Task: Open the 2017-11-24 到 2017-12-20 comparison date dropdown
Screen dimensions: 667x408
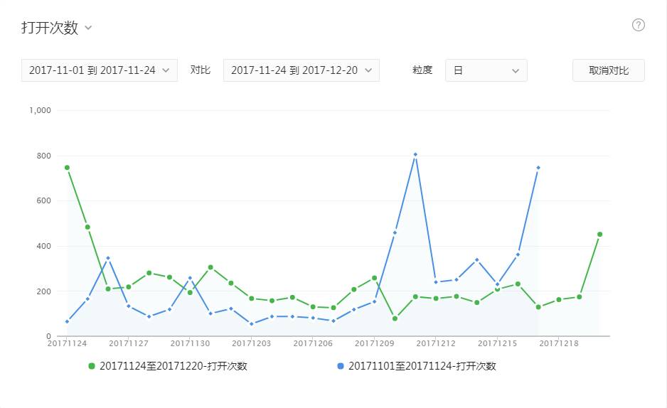Action: (302, 70)
